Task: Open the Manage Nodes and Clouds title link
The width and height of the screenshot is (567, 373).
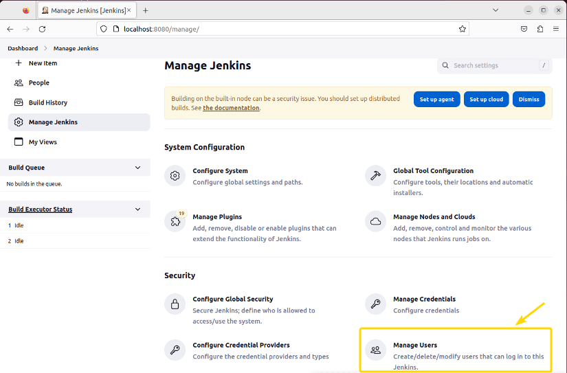Action: [434, 217]
